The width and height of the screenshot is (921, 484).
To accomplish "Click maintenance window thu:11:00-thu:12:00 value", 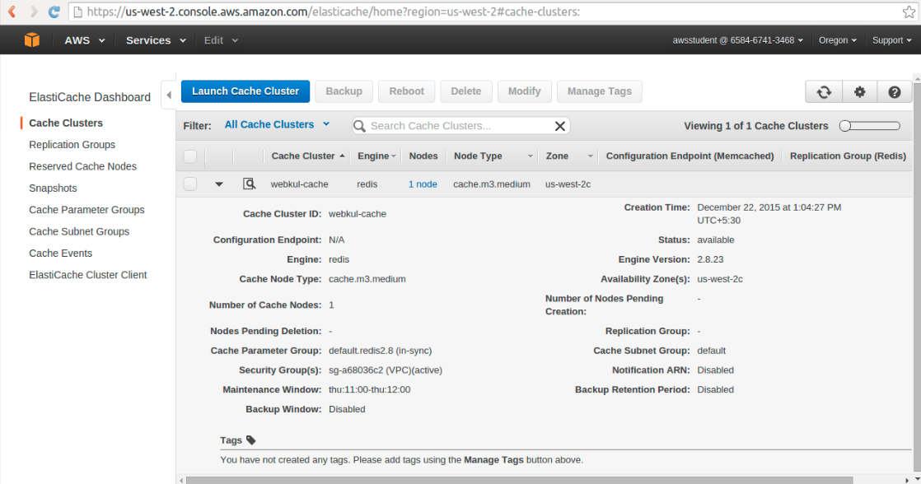I will [x=369, y=389].
